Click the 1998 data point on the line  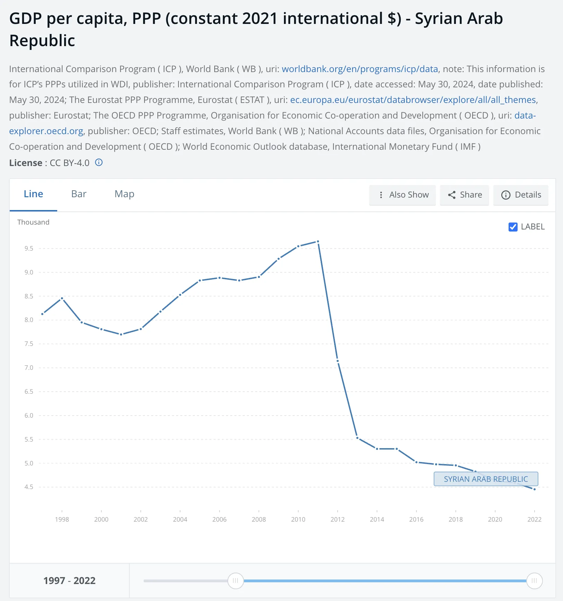coord(62,298)
